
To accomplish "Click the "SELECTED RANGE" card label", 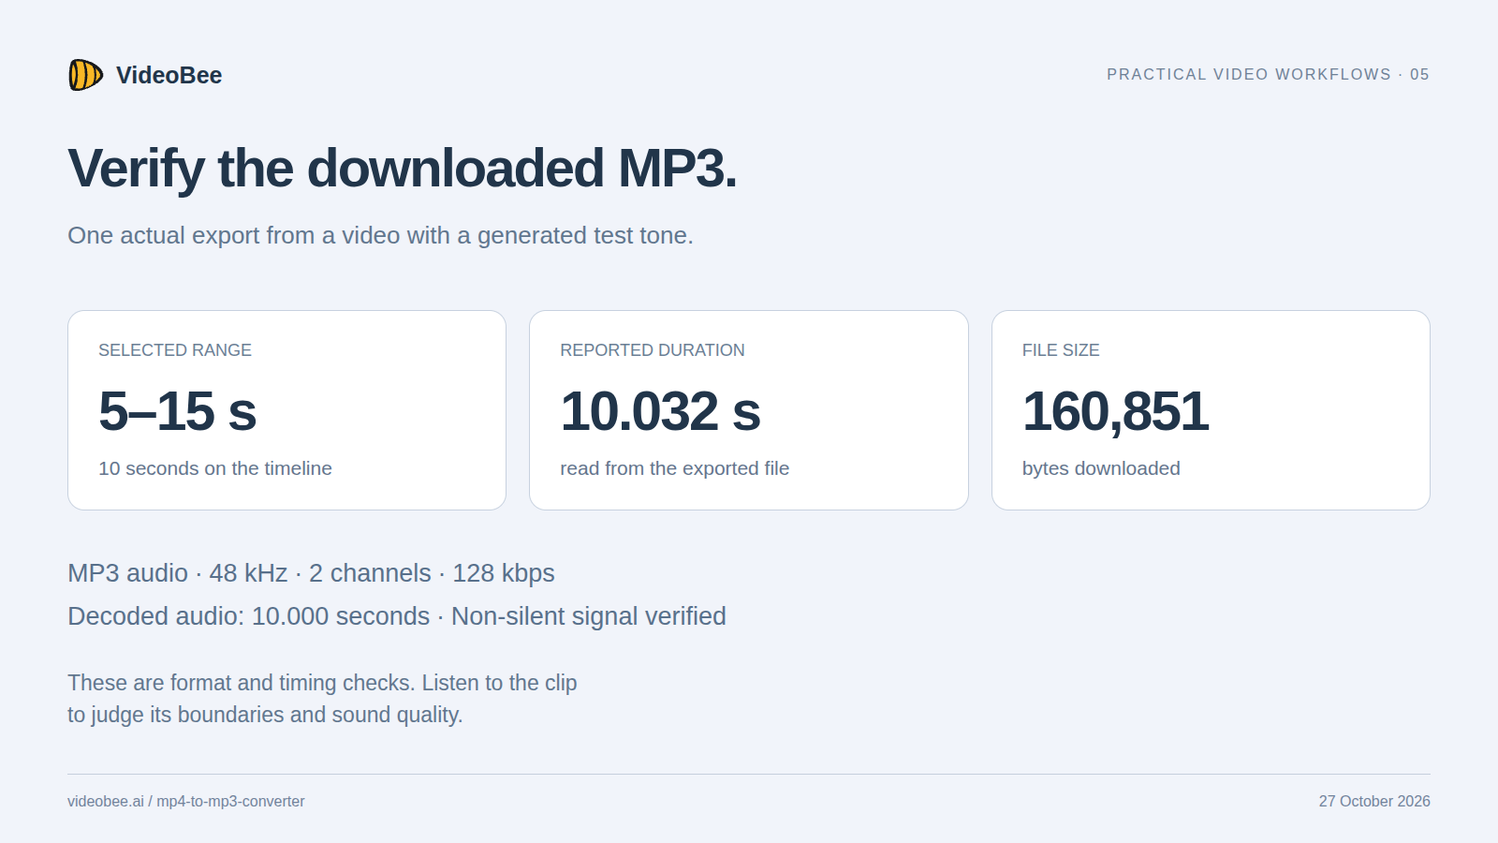I will [175, 350].
